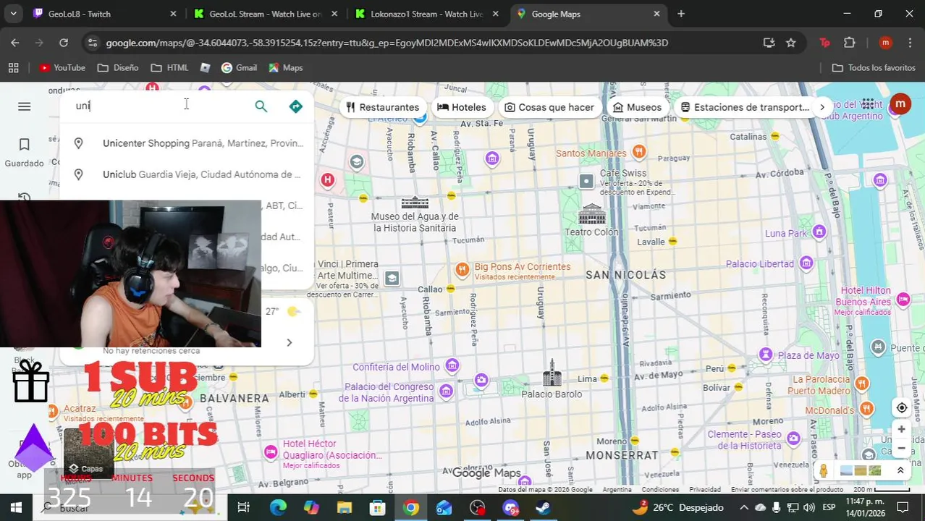Viewport: 925px width, 521px height.
Task: Center map on my location button
Action: (902, 408)
